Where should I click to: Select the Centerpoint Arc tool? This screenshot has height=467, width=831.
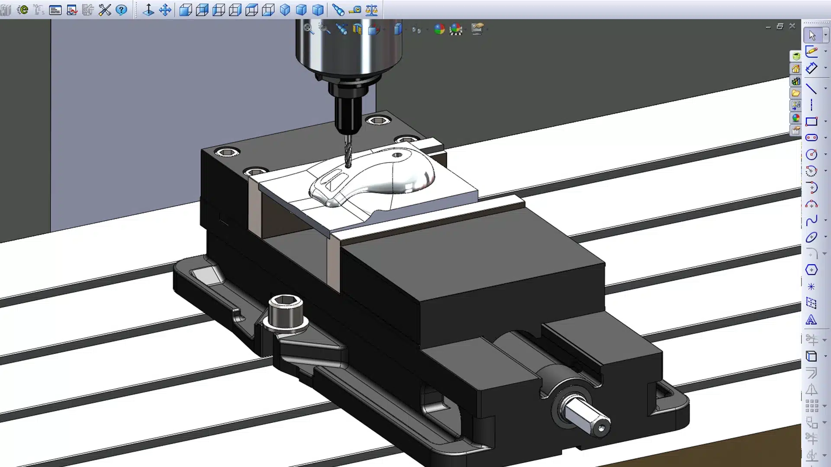click(812, 171)
